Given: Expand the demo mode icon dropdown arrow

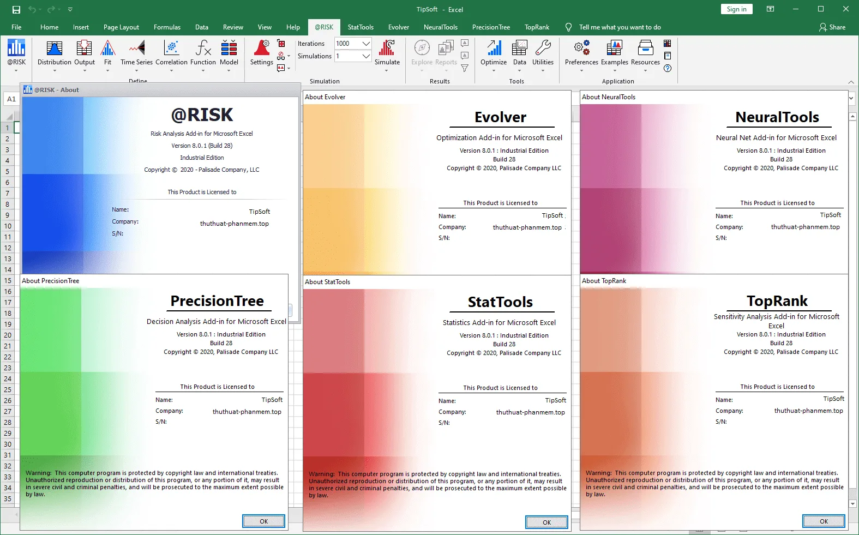Looking at the screenshot, I should click(289, 68).
